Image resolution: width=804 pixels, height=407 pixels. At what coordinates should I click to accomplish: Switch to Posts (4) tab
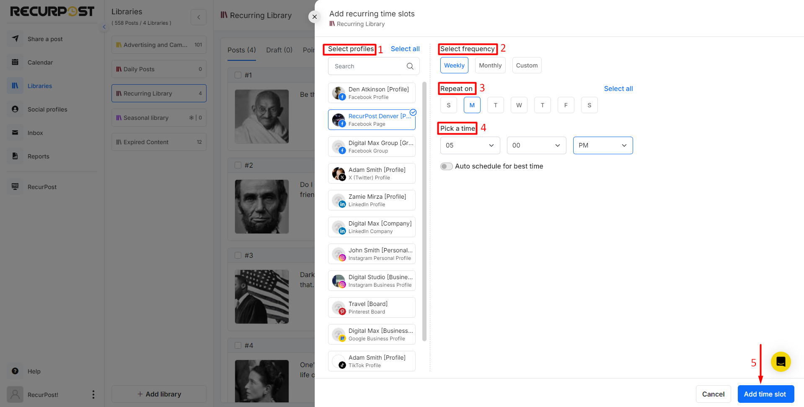pos(242,50)
